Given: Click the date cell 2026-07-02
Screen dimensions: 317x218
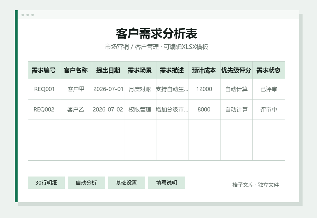Looking at the screenshot, I should point(108,110).
